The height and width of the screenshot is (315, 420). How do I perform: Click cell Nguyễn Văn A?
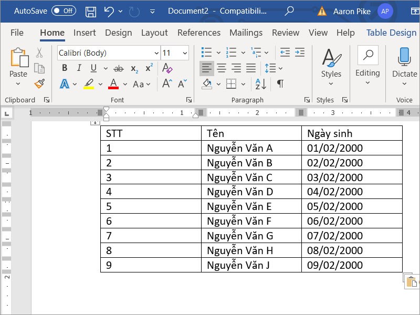tap(251, 148)
